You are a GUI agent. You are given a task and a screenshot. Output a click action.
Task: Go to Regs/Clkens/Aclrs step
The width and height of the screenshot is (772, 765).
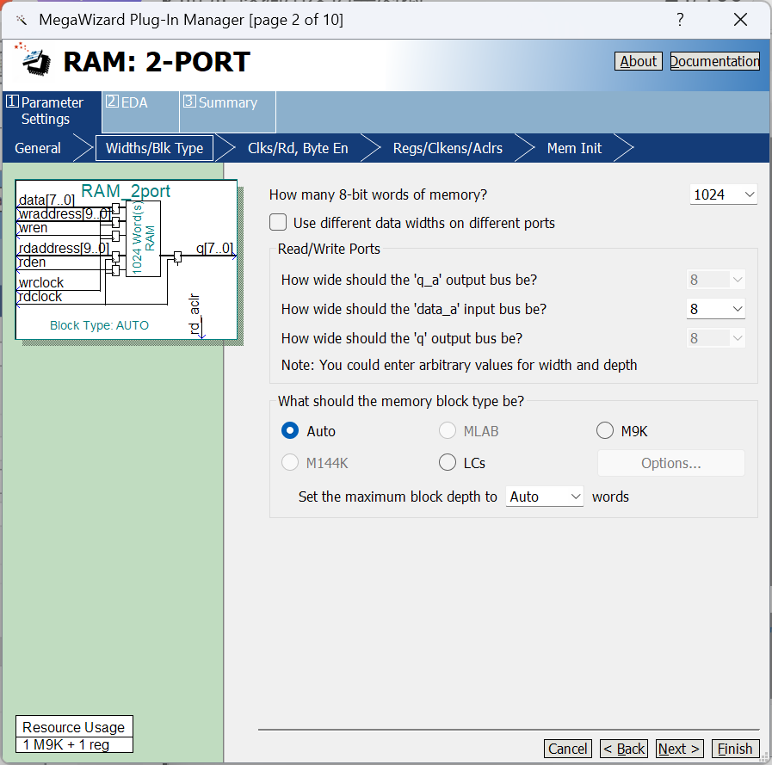[x=448, y=148]
